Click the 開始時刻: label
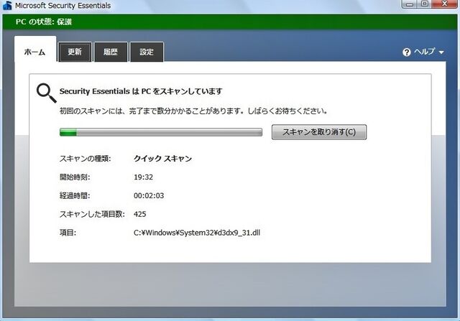Viewport: 460px width, 321px height. (75, 177)
